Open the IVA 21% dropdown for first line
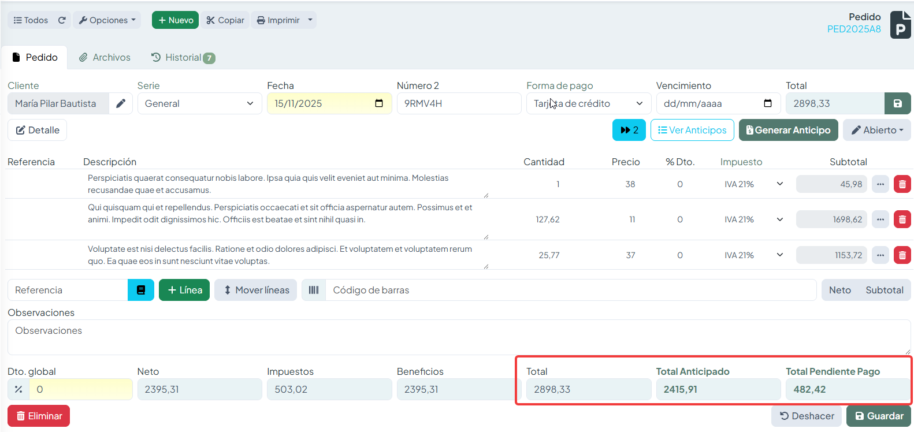The image size is (914, 432). (753, 184)
